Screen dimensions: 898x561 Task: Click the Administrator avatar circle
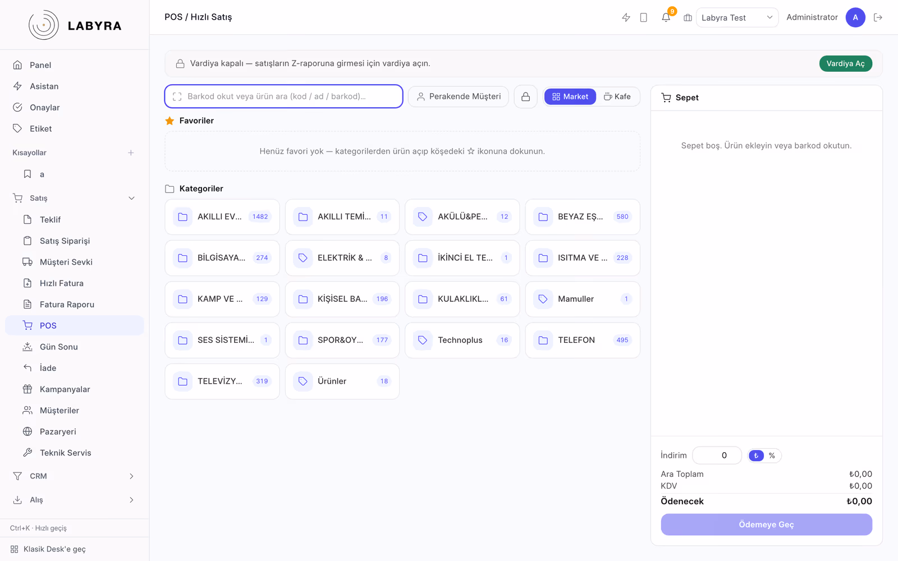pyautogui.click(x=855, y=17)
